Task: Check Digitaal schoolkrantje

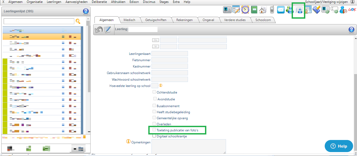Action: pyautogui.click(x=154, y=136)
